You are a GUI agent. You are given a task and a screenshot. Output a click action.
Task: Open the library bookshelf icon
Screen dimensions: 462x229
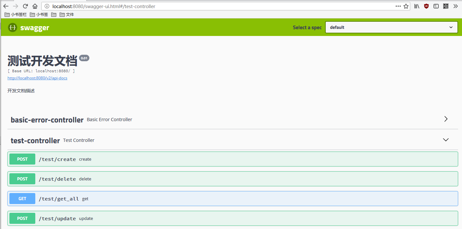tap(417, 6)
